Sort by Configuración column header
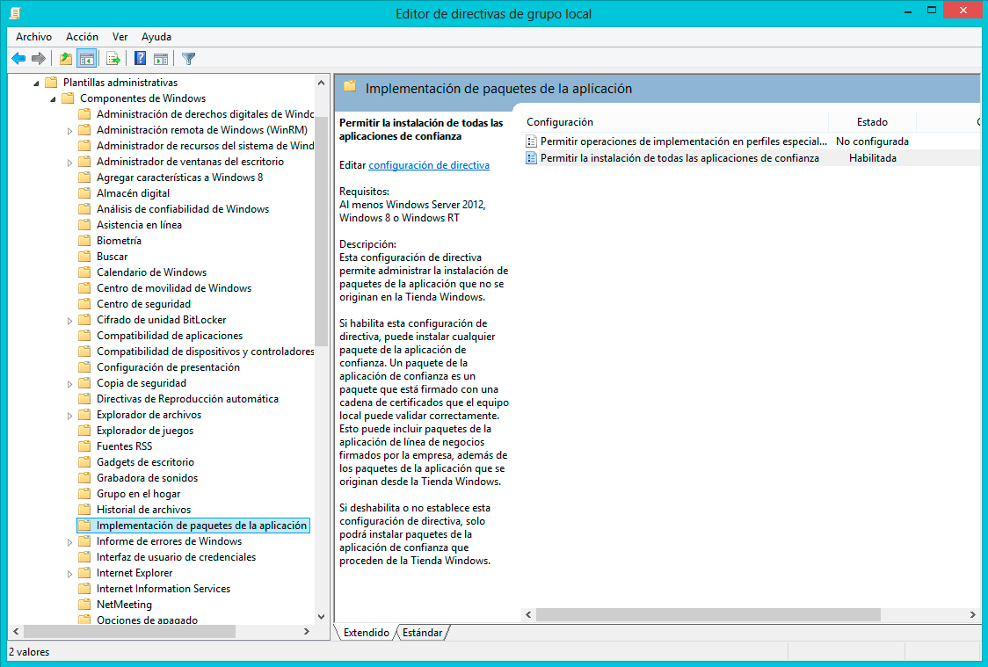This screenshot has height=667, width=988. pos(675,122)
